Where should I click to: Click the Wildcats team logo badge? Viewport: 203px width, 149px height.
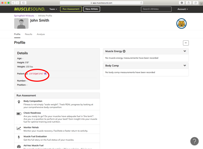click(181, 24)
